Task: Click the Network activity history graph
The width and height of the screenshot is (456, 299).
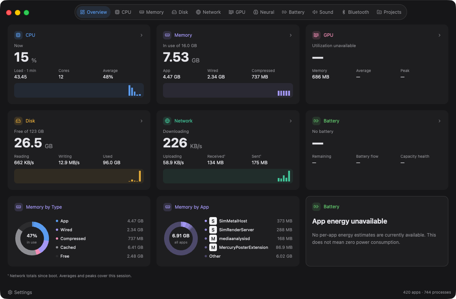Action: point(228,176)
